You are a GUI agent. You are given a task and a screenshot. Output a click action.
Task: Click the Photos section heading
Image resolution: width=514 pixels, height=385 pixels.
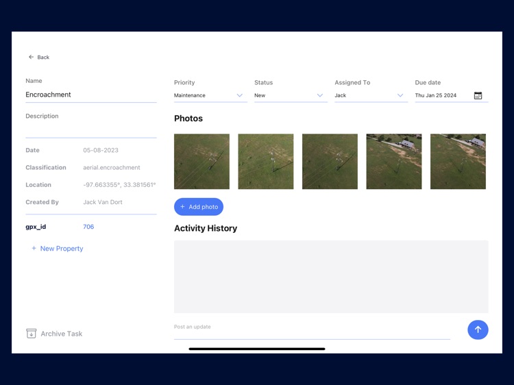[188, 119]
